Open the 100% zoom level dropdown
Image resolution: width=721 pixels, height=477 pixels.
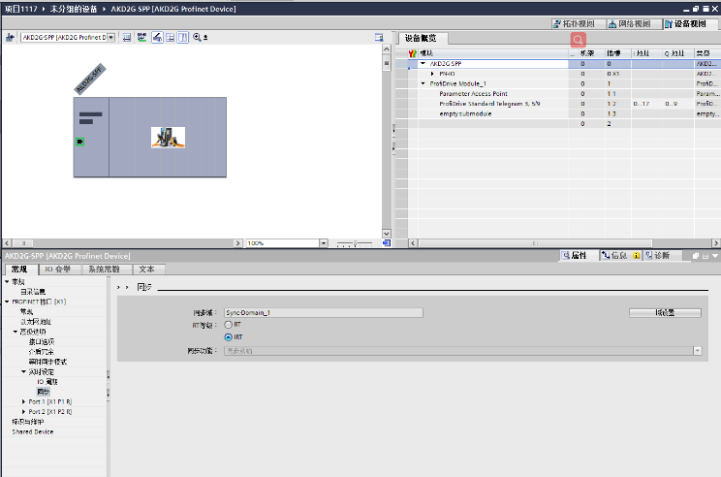pyautogui.click(x=324, y=243)
